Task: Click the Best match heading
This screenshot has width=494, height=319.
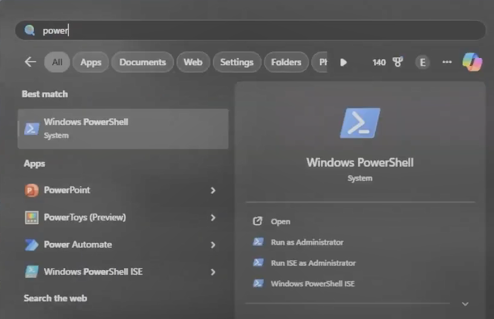Action: [45, 94]
